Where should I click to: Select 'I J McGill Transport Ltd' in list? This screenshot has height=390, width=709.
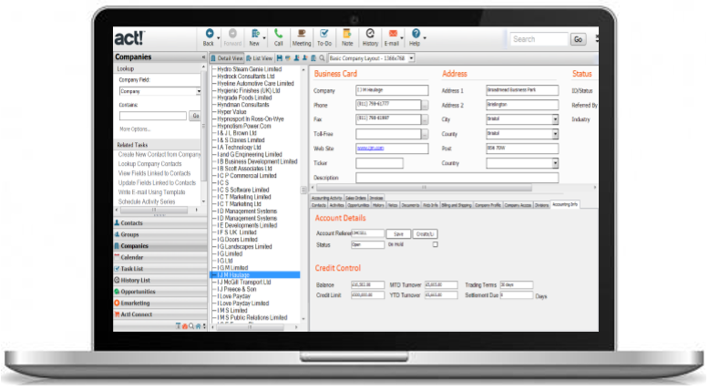243,282
